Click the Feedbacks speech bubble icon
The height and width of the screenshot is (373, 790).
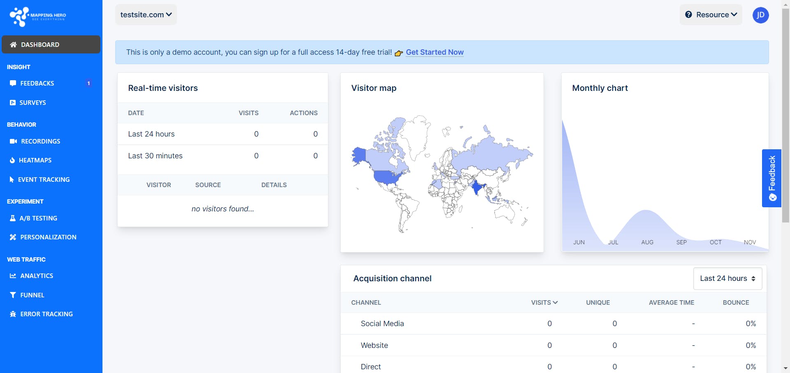point(13,83)
